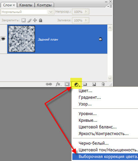138x161 pixels.
Task: Click the layers list scroll down arrow
Action: tap(110, 78)
